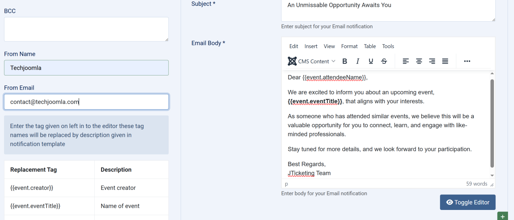514x220 pixels.
Task: Apply strikethrough formatting to text
Action: 384,61
